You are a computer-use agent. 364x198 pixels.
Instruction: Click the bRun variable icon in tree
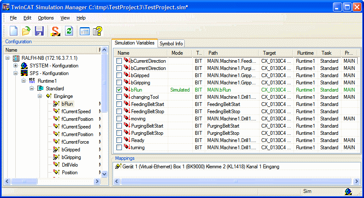pos(56,103)
